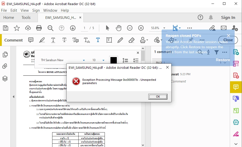Click the document scrollbar down arrow
Image resolution: width=242 pixels, height=147 pixels.
[x=143, y=145]
